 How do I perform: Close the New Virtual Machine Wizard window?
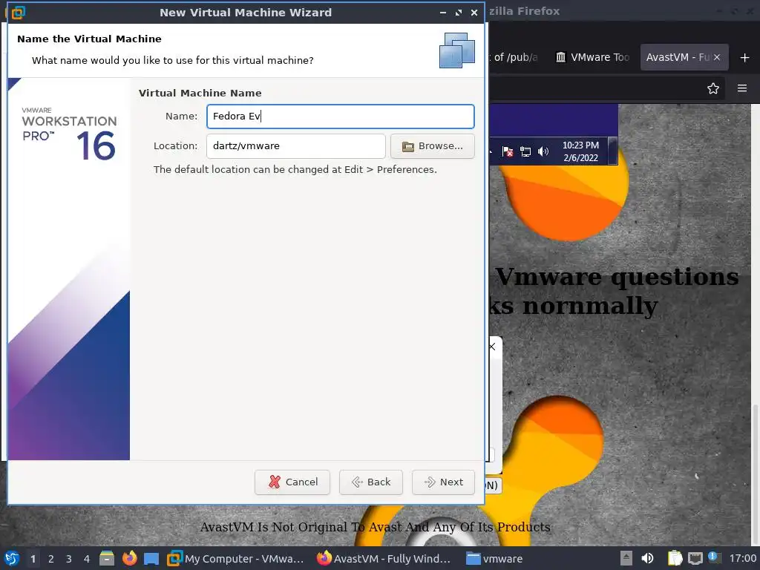pos(474,13)
